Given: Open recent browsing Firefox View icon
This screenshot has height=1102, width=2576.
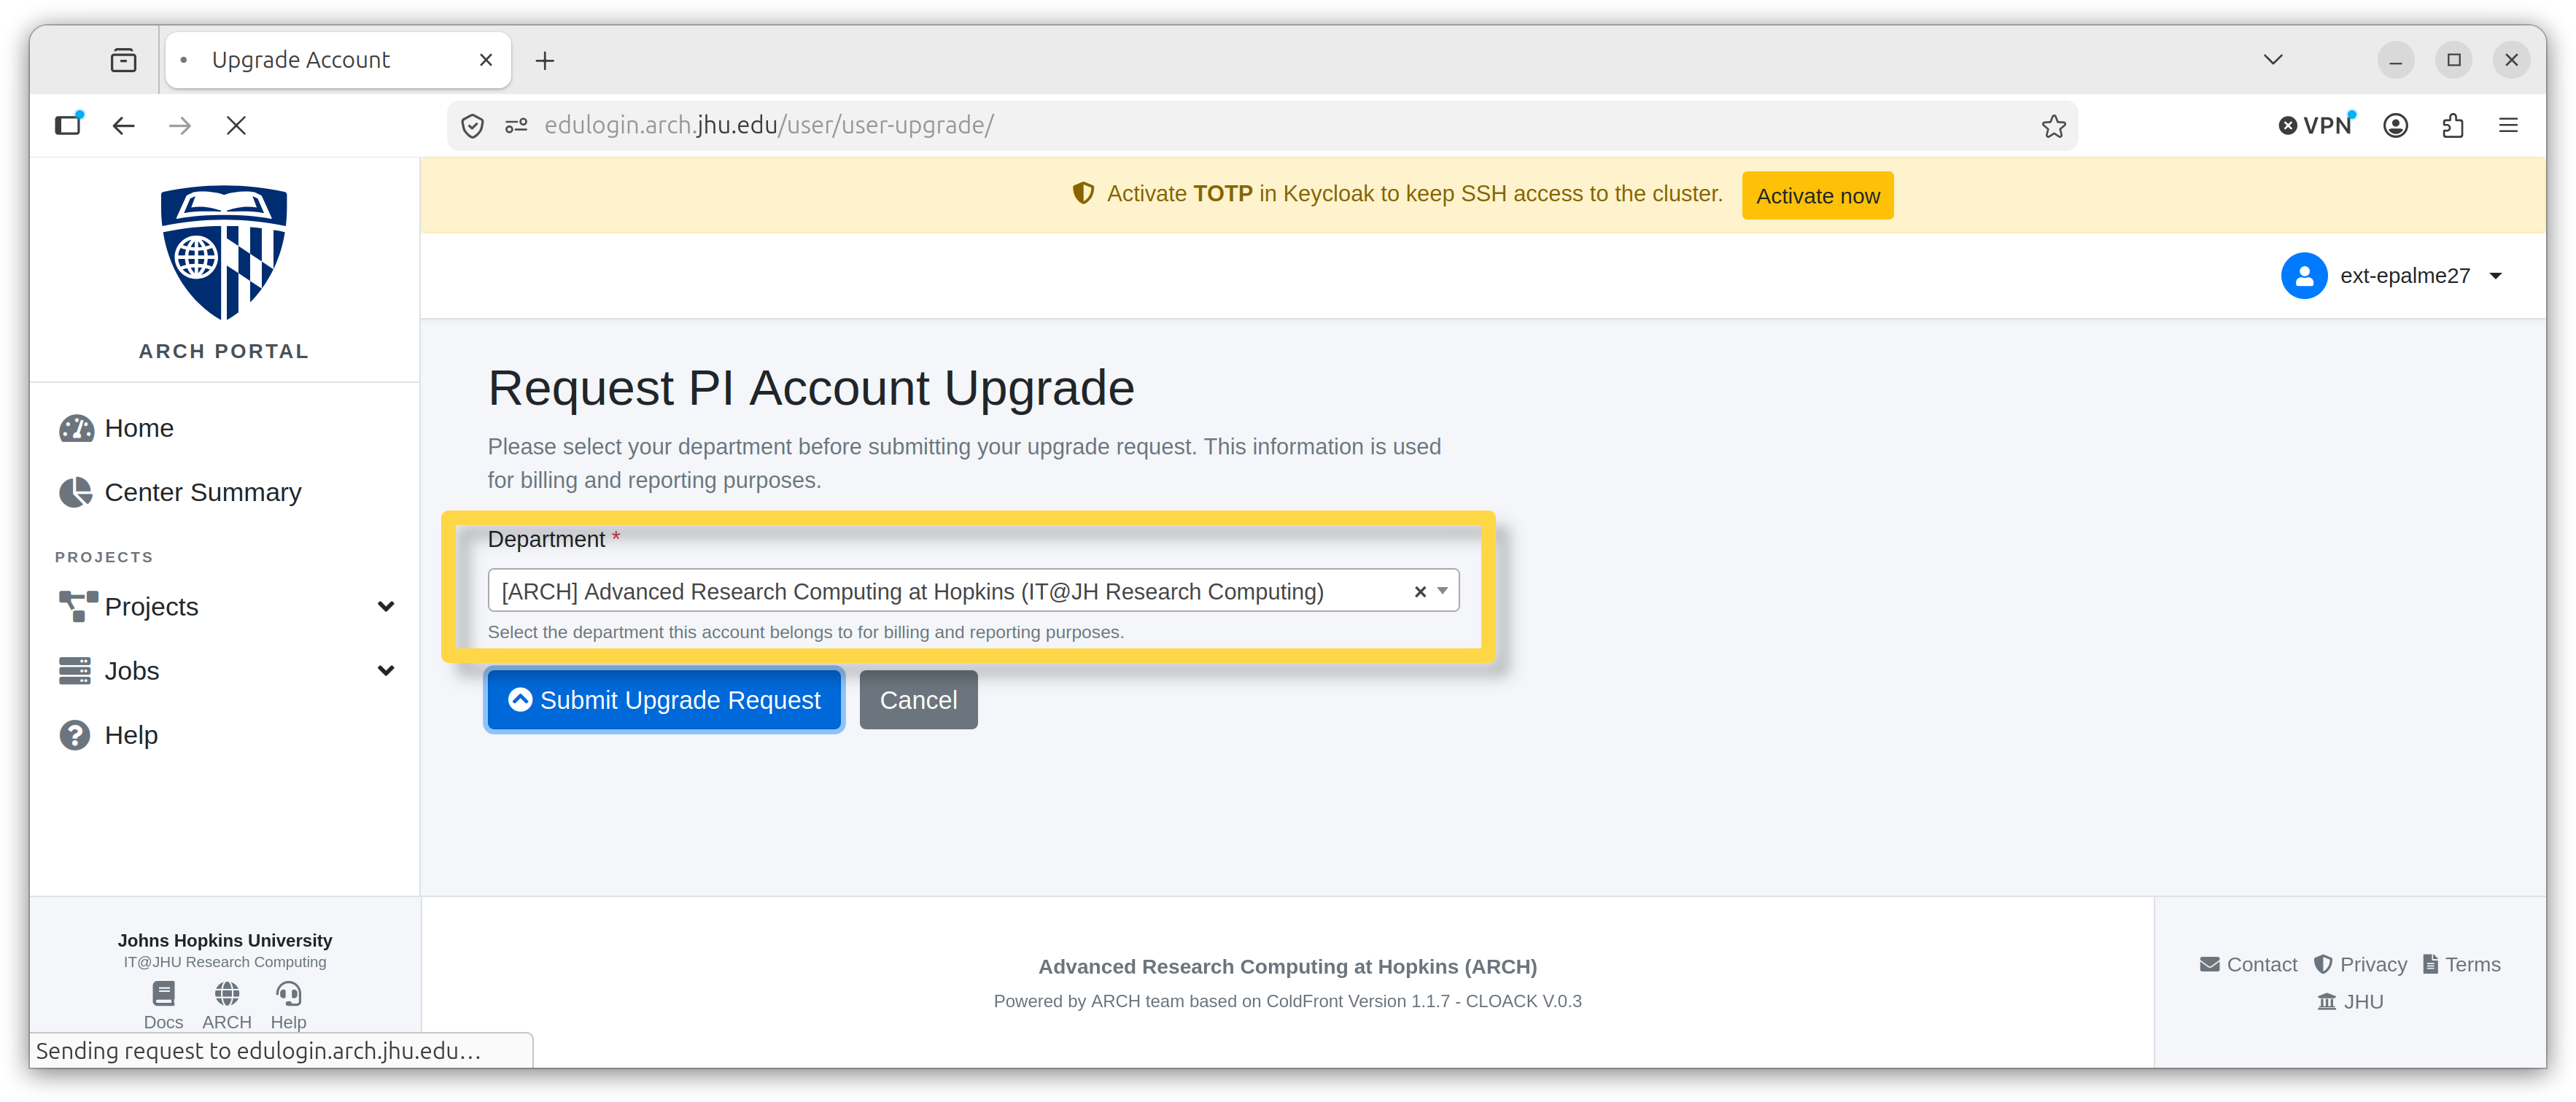Looking at the screenshot, I should (x=123, y=60).
